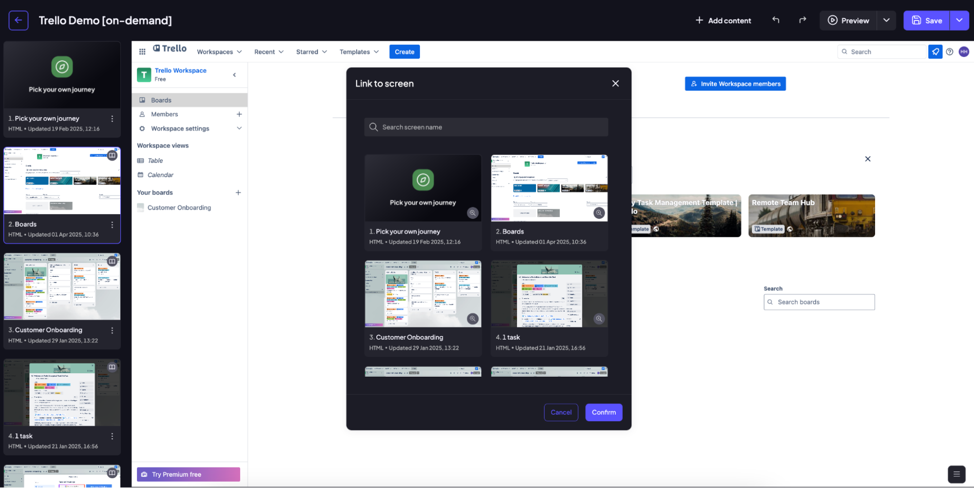Open the HH account avatar
Viewport: 974px width, 488px height.
click(964, 52)
